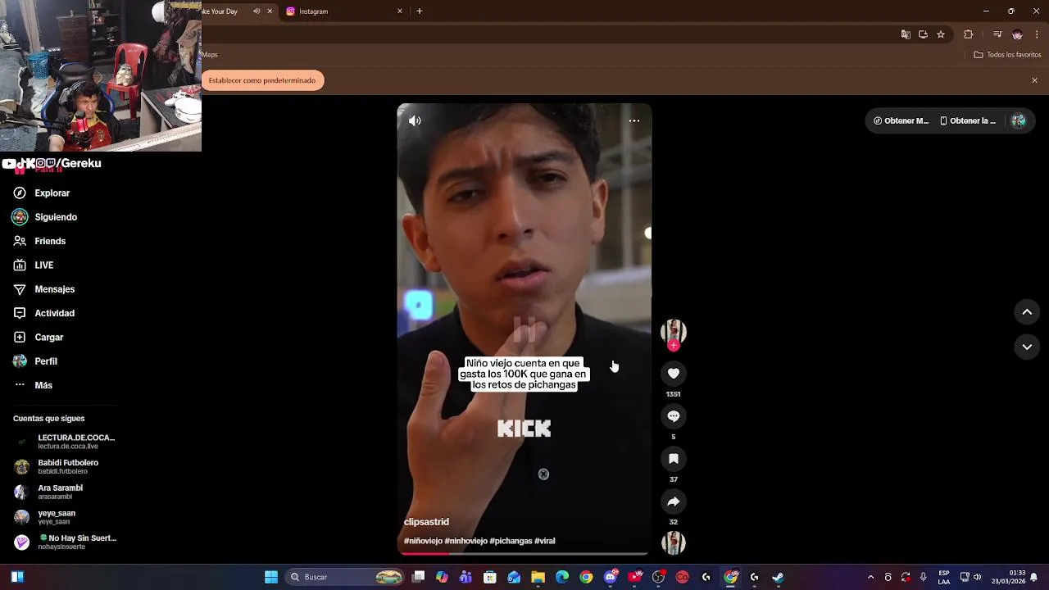The width and height of the screenshot is (1049, 590).
Task: Go to the next video with down chevron
Action: pos(1027,347)
